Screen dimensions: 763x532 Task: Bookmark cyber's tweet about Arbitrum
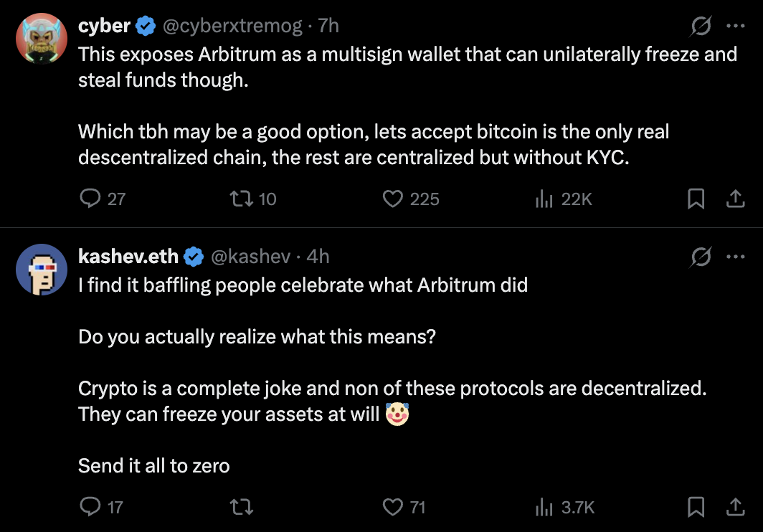pyautogui.click(x=696, y=199)
